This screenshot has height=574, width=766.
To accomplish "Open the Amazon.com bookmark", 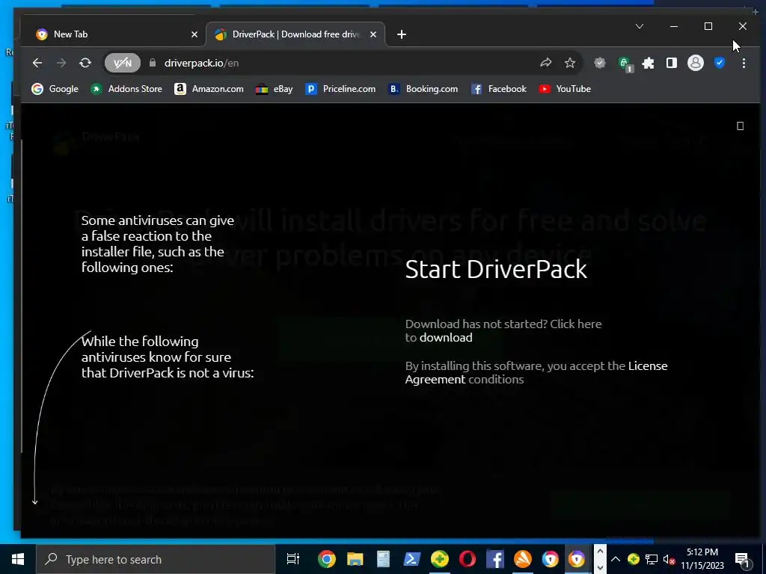I will coord(209,89).
